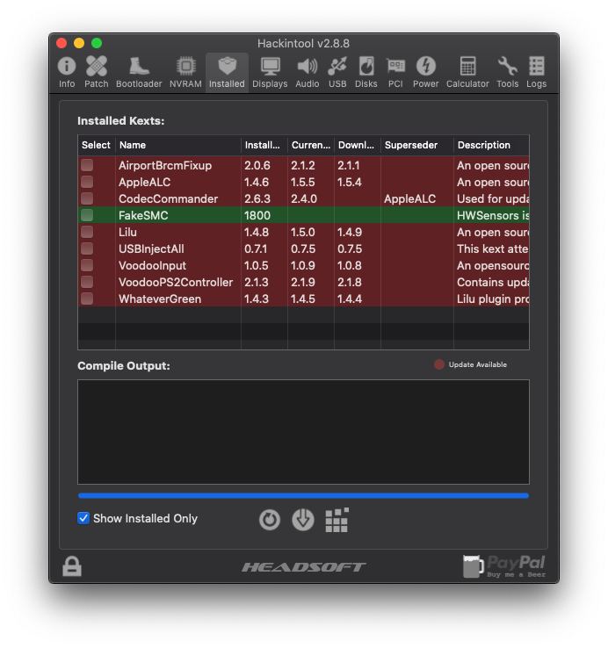Select the WhateverGreen row name
The image size is (608, 648).
(160, 299)
